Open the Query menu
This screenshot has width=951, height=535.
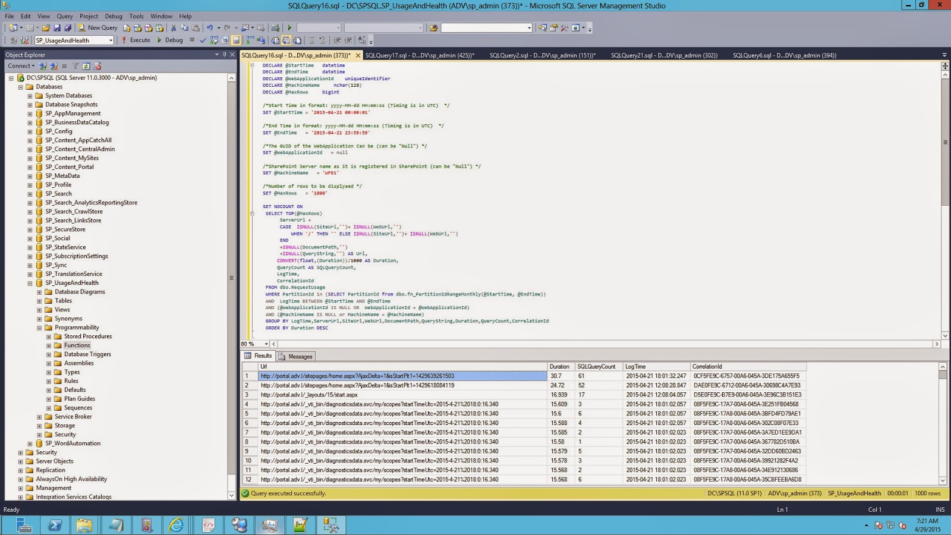(x=64, y=16)
